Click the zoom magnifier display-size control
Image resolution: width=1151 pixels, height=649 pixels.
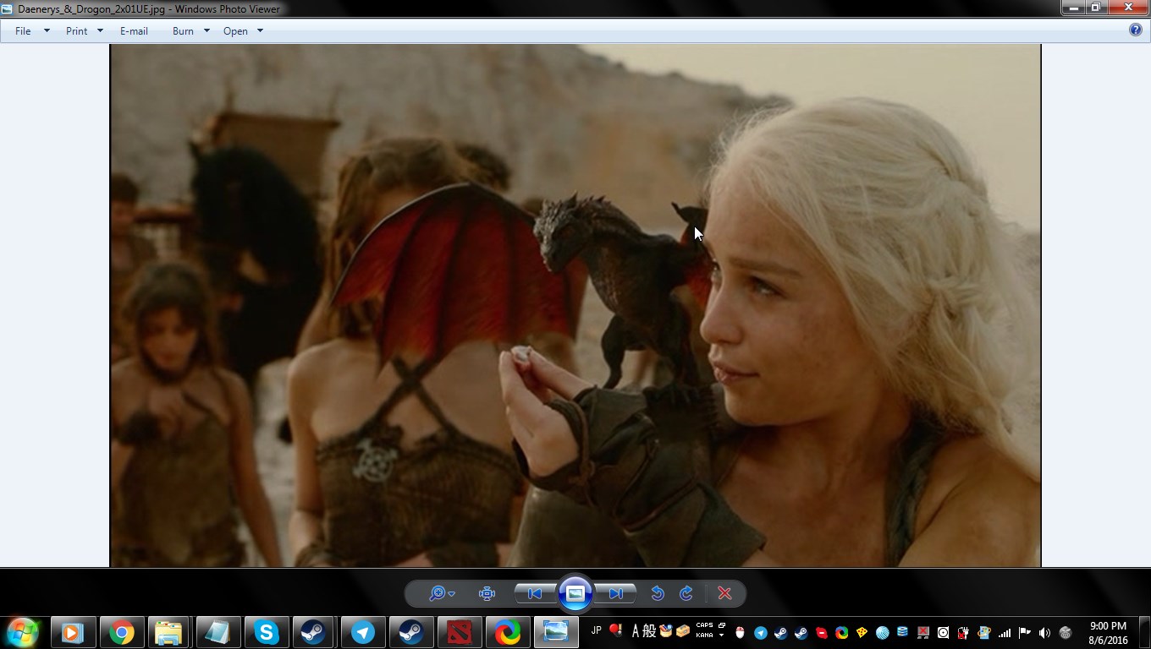click(x=442, y=593)
